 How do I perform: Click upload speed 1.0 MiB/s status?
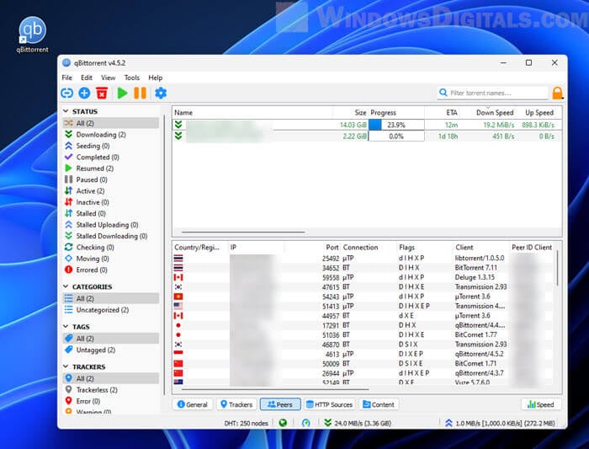tap(501, 423)
